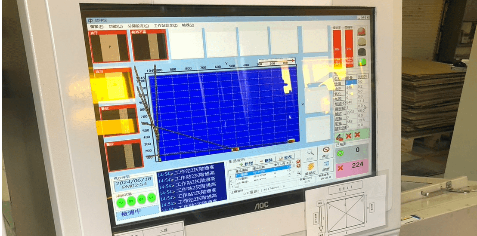Image resolution: width=477 pixels, height=236 pixels.
Task: Click the 抽樣板 button with yellow stack icon
Action: coord(310,169)
